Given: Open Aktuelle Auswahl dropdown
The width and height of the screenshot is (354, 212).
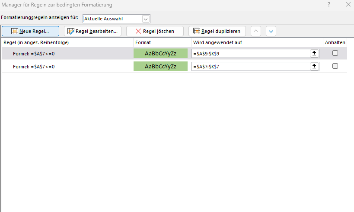Looking at the screenshot, I should (146, 19).
